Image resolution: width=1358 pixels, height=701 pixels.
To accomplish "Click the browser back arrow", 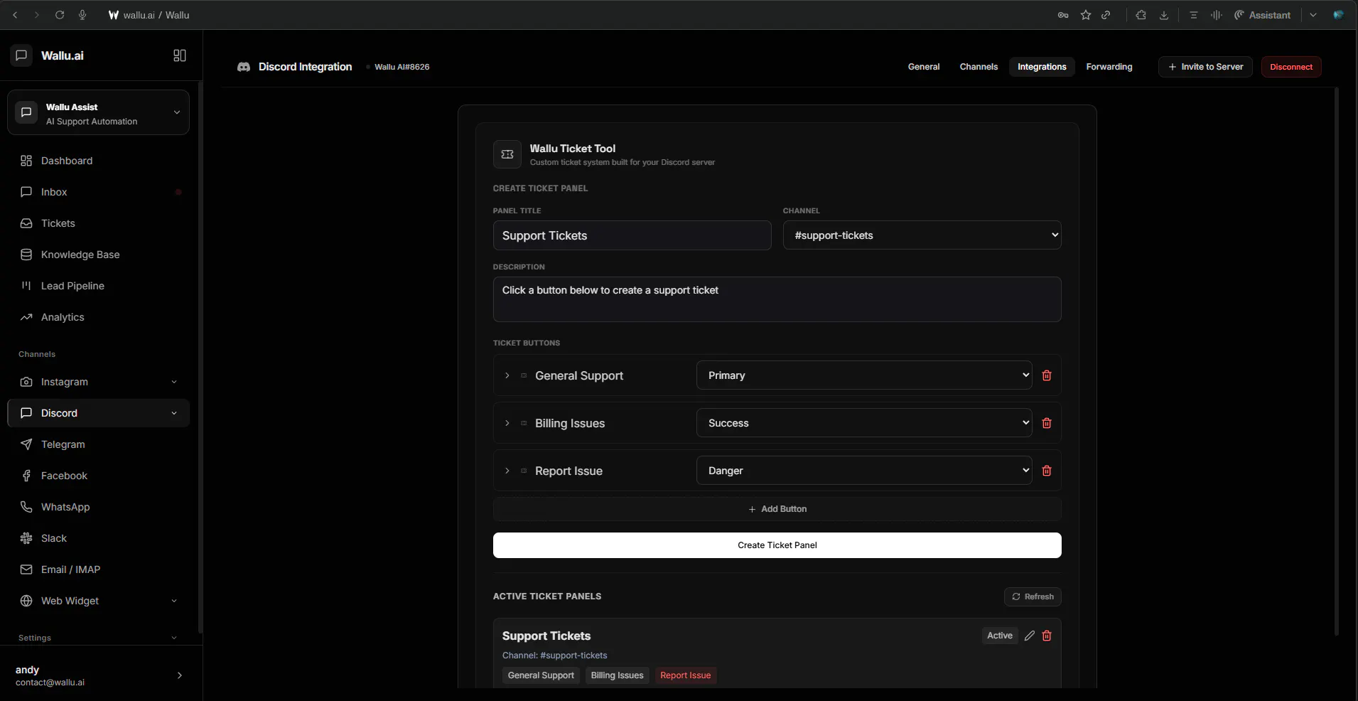I will (x=15, y=15).
